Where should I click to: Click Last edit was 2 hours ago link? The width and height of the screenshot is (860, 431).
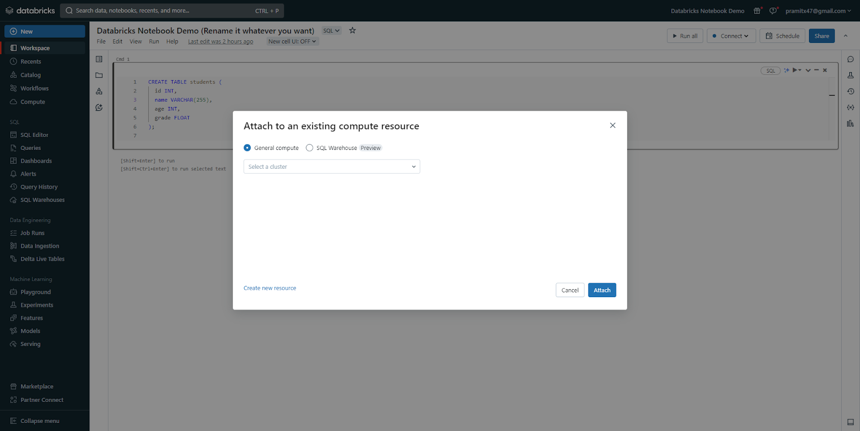[x=220, y=41]
